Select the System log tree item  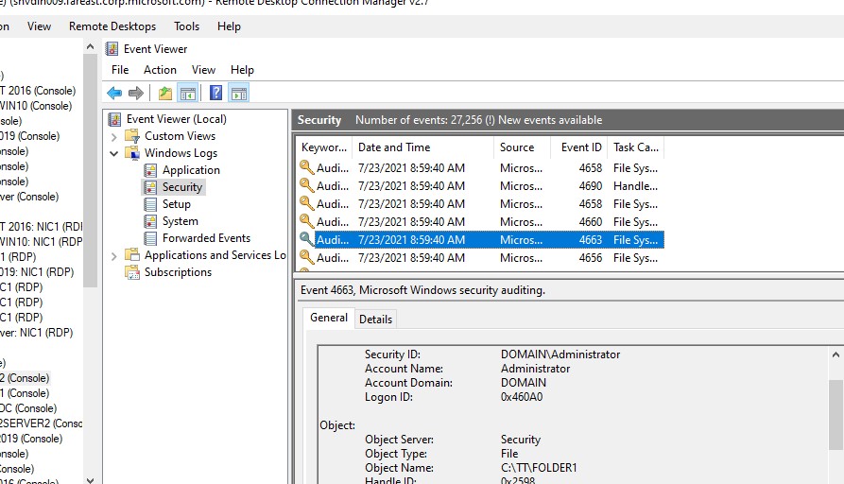pyautogui.click(x=181, y=221)
